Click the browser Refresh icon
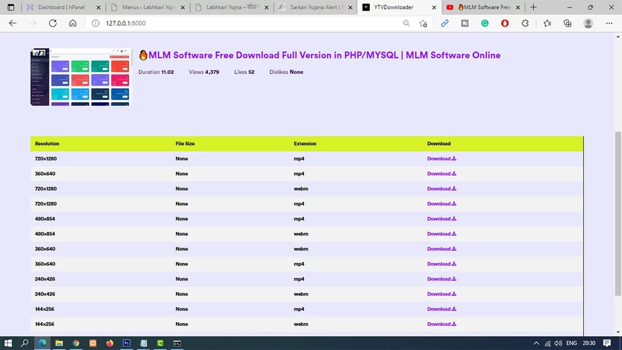622x350 pixels. pyautogui.click(x=52, y=23)
